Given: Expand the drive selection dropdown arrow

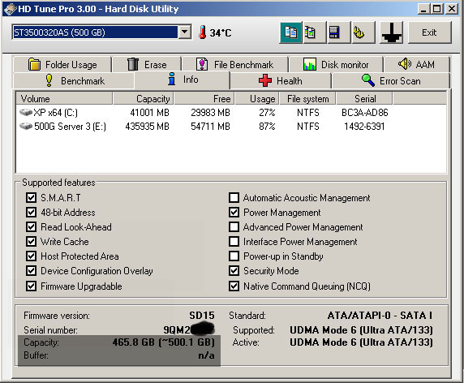Looking at the screenshot, I should (x=184, y=32).
